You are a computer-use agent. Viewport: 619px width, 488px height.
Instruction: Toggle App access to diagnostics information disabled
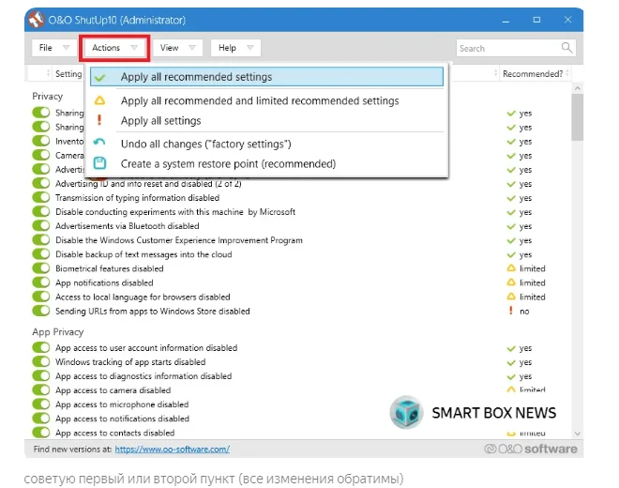pyautogui.click(x=41, y=375)
